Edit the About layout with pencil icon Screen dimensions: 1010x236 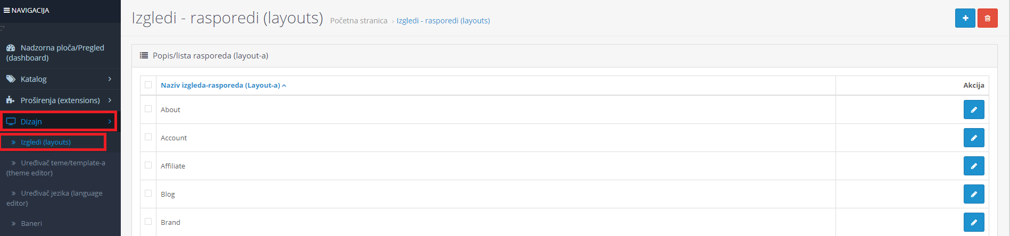(974, 109)
